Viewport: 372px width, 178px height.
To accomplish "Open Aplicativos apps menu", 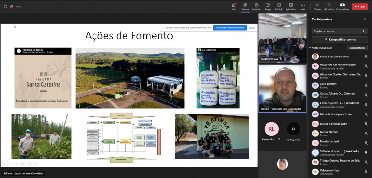I will 291,6.
